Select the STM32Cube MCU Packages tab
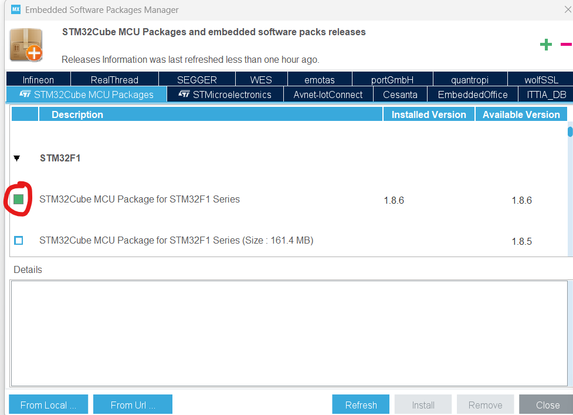The image size is (573, 415). pos(86,95)
